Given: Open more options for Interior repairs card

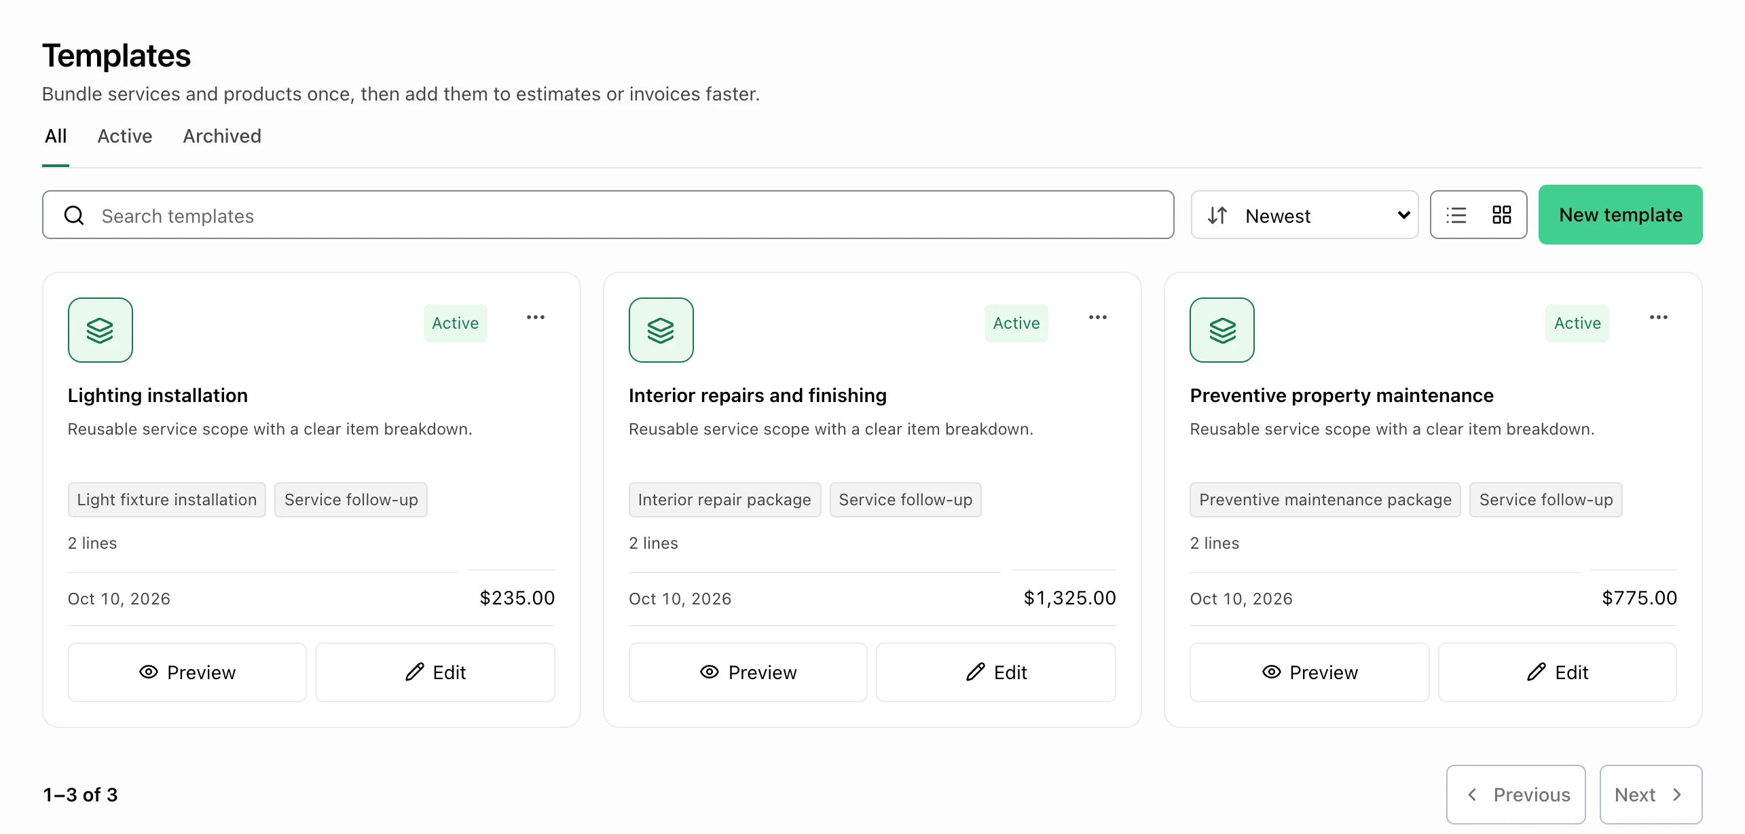Looking at the screenshot, I should [x=1097, y=317].
